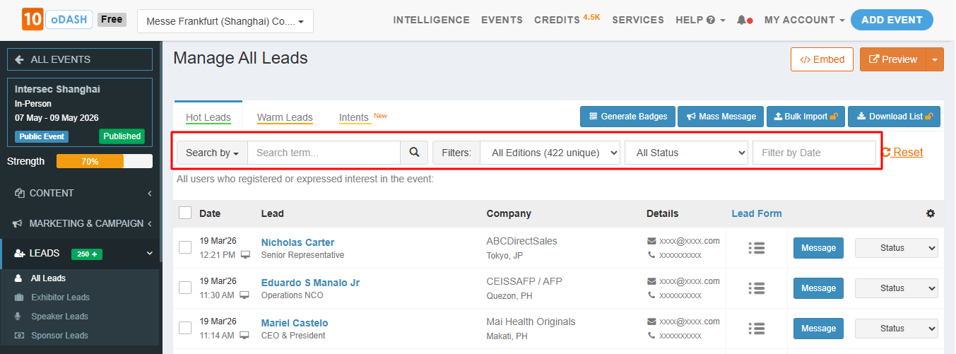
Task: Open lead form list icon for Nicholas Carter
Action: point(757,248)
